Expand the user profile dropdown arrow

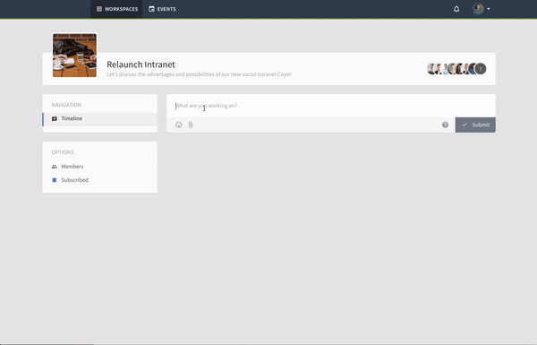pyautogui.click(x=489, y=9)
